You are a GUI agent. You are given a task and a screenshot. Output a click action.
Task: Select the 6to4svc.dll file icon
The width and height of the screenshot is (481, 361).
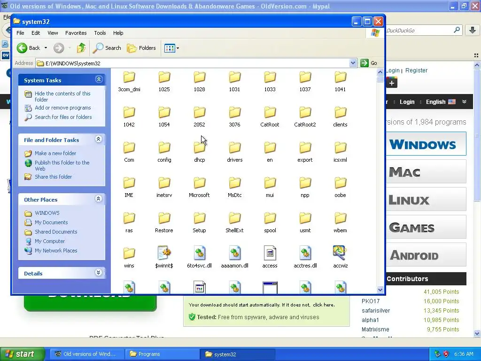(x=199, y=253)
